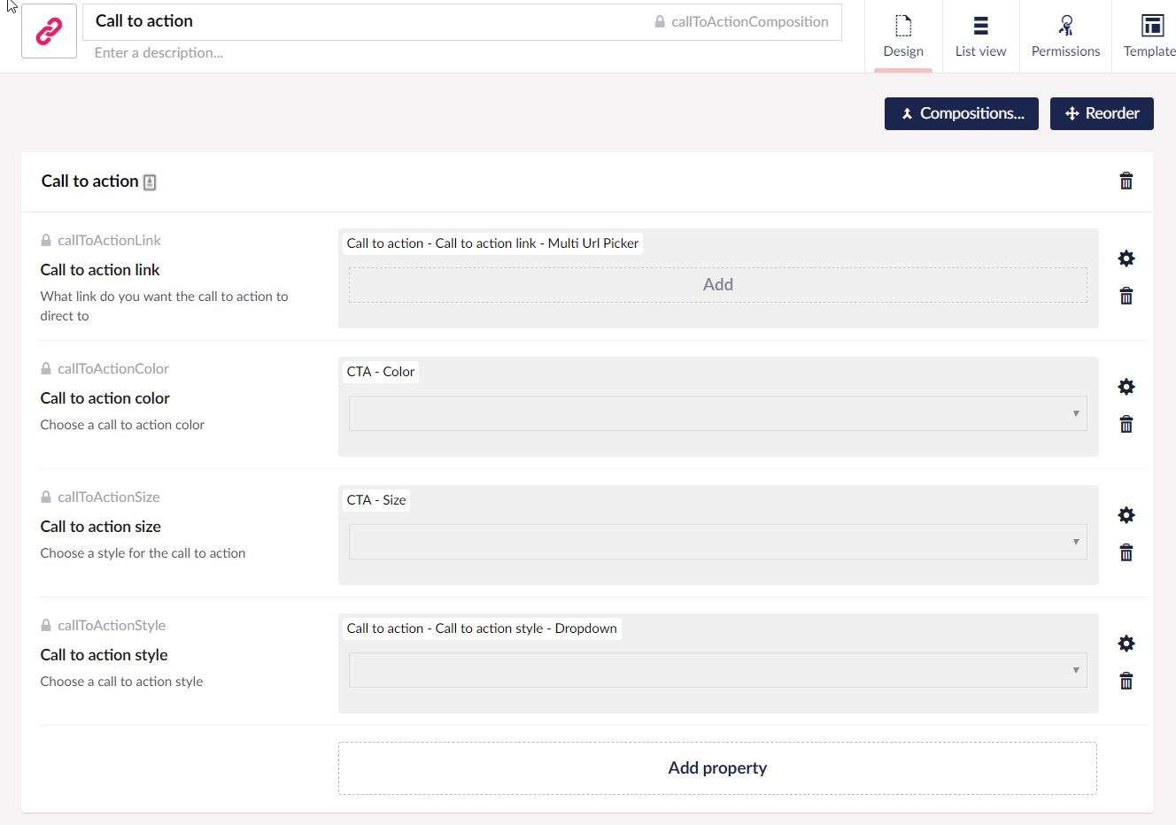Delete the Call to action size property
Viewport: 1176px width, 825px height.
[x=1126, y=553]
